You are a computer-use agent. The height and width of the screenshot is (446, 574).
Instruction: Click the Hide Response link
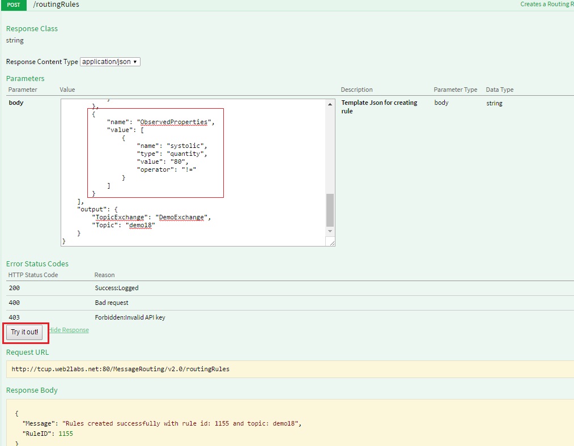(x=69, y=330)
